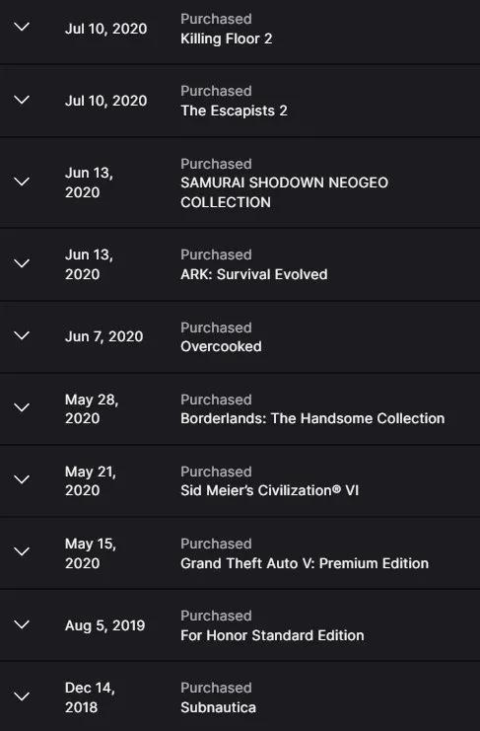The width and height of the screenshot is (480, 731).
Task: Expand Grand Theft Auto V row chevron
Action: 22,552
